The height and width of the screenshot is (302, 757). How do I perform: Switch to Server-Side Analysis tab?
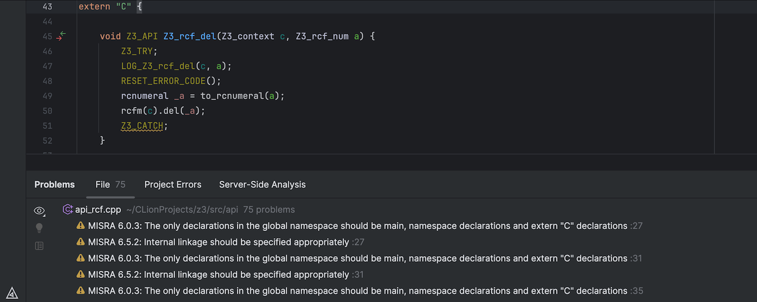pyautogui.click(x=262, y=185)
